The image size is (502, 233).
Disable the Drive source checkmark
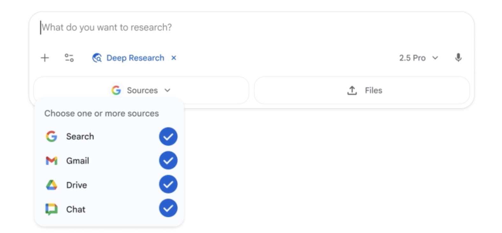(168, 184)
